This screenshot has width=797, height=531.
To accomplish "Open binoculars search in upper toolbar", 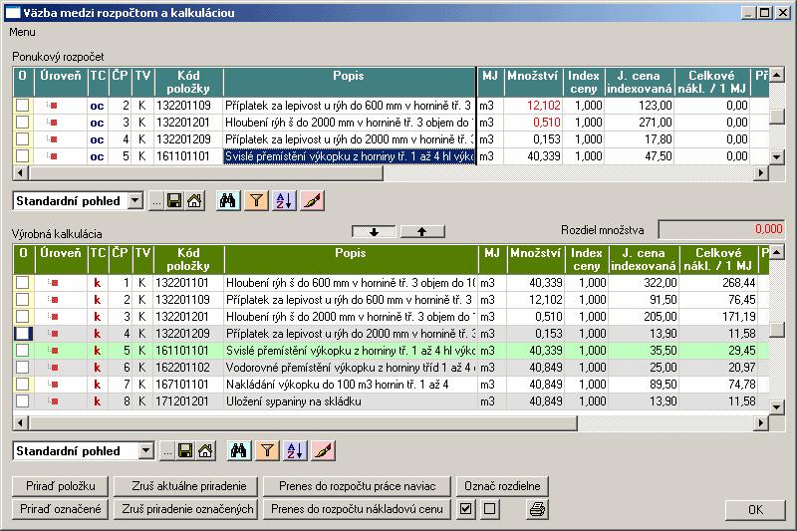I will click(228, 200).
